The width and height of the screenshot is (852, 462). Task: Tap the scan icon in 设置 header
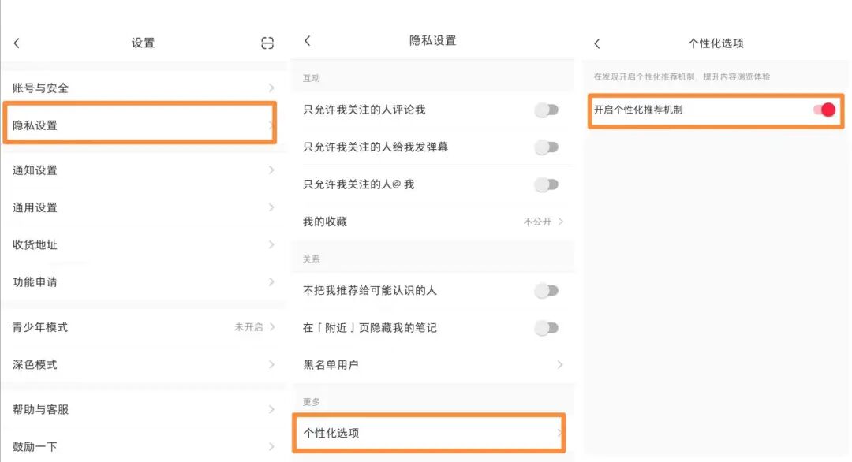click(267, 43)
